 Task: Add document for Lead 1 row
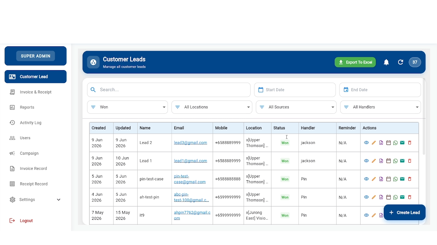381,161
